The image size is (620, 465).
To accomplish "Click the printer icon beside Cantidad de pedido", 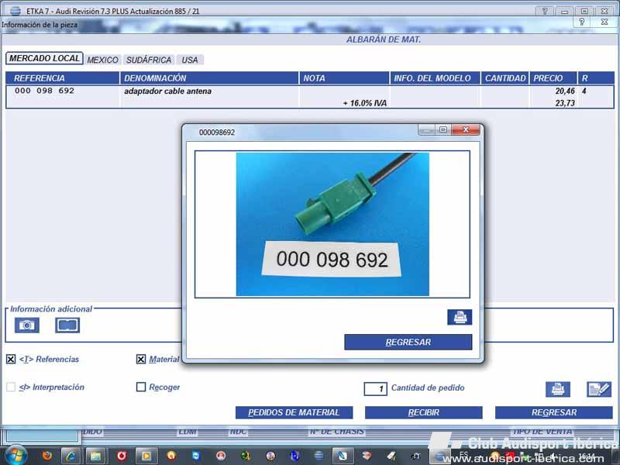I will click(x=557, y=389).
